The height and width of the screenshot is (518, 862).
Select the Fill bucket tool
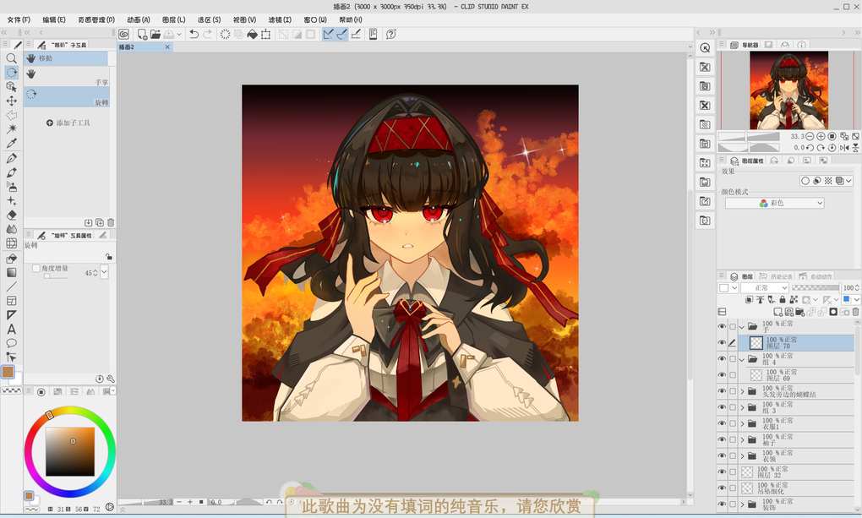tap(11, 259)
